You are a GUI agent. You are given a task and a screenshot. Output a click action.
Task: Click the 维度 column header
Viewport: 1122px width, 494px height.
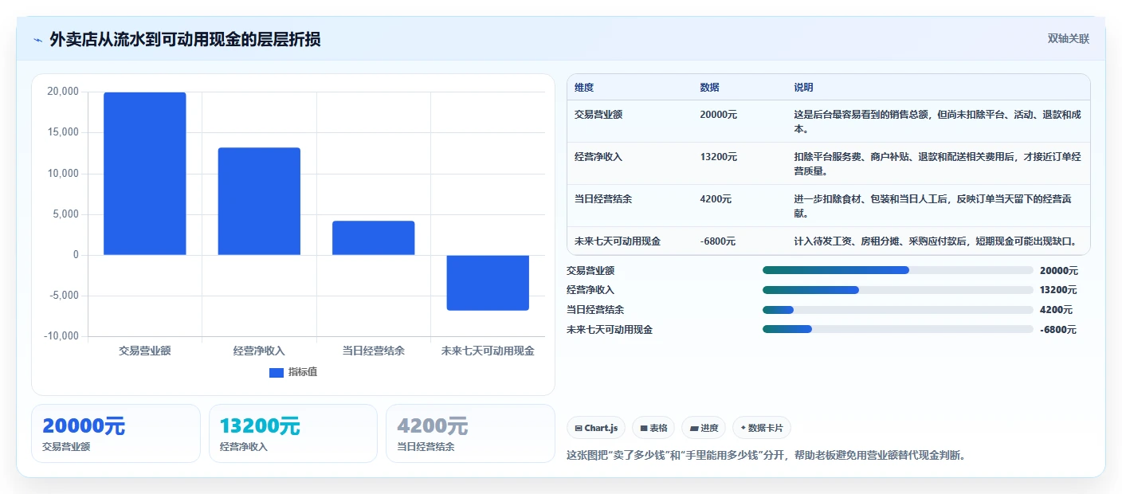tap(584, 88)
